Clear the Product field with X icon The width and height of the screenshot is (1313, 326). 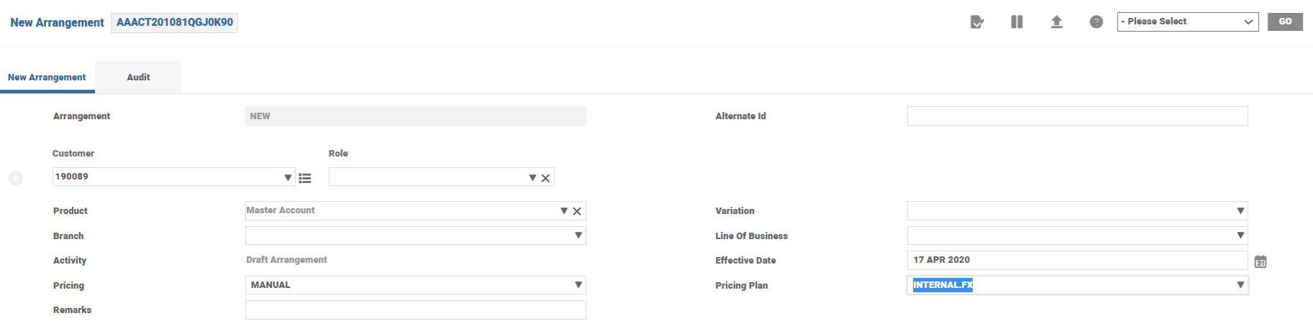coord(576,211)
